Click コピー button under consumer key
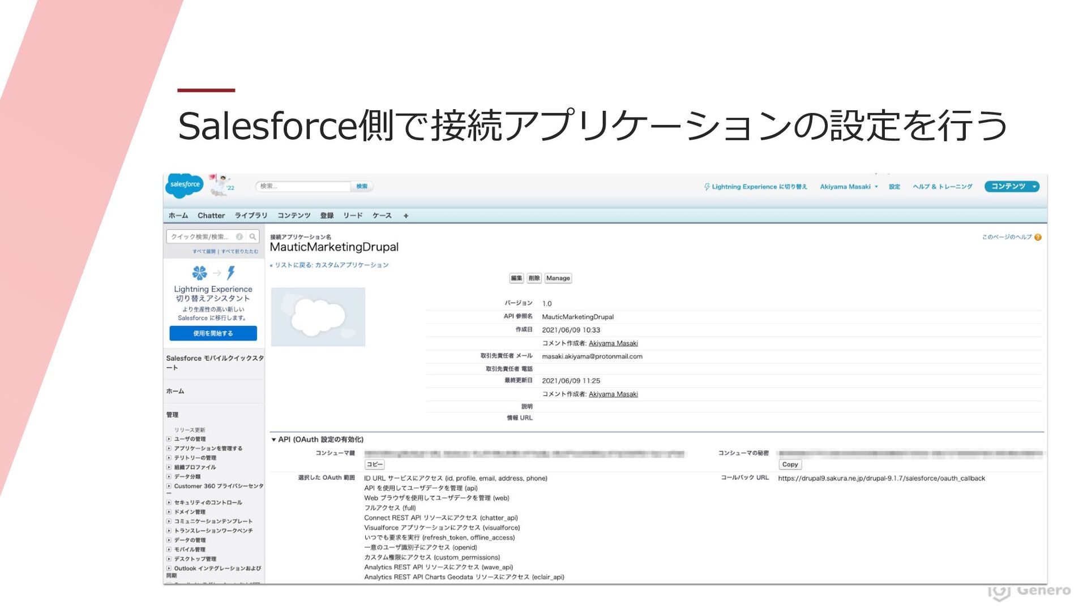This screenshot has height=611, width=1087. pos(375,464)
